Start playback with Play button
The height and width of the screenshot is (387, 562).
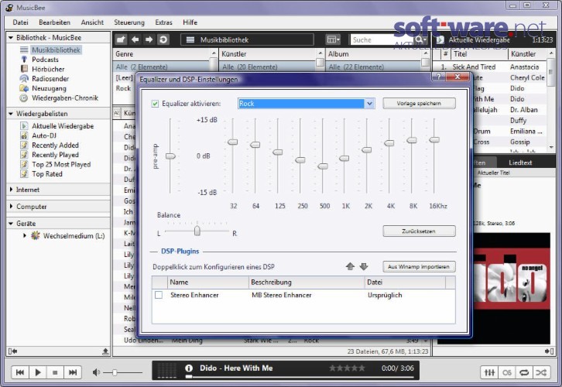point(38,372)
